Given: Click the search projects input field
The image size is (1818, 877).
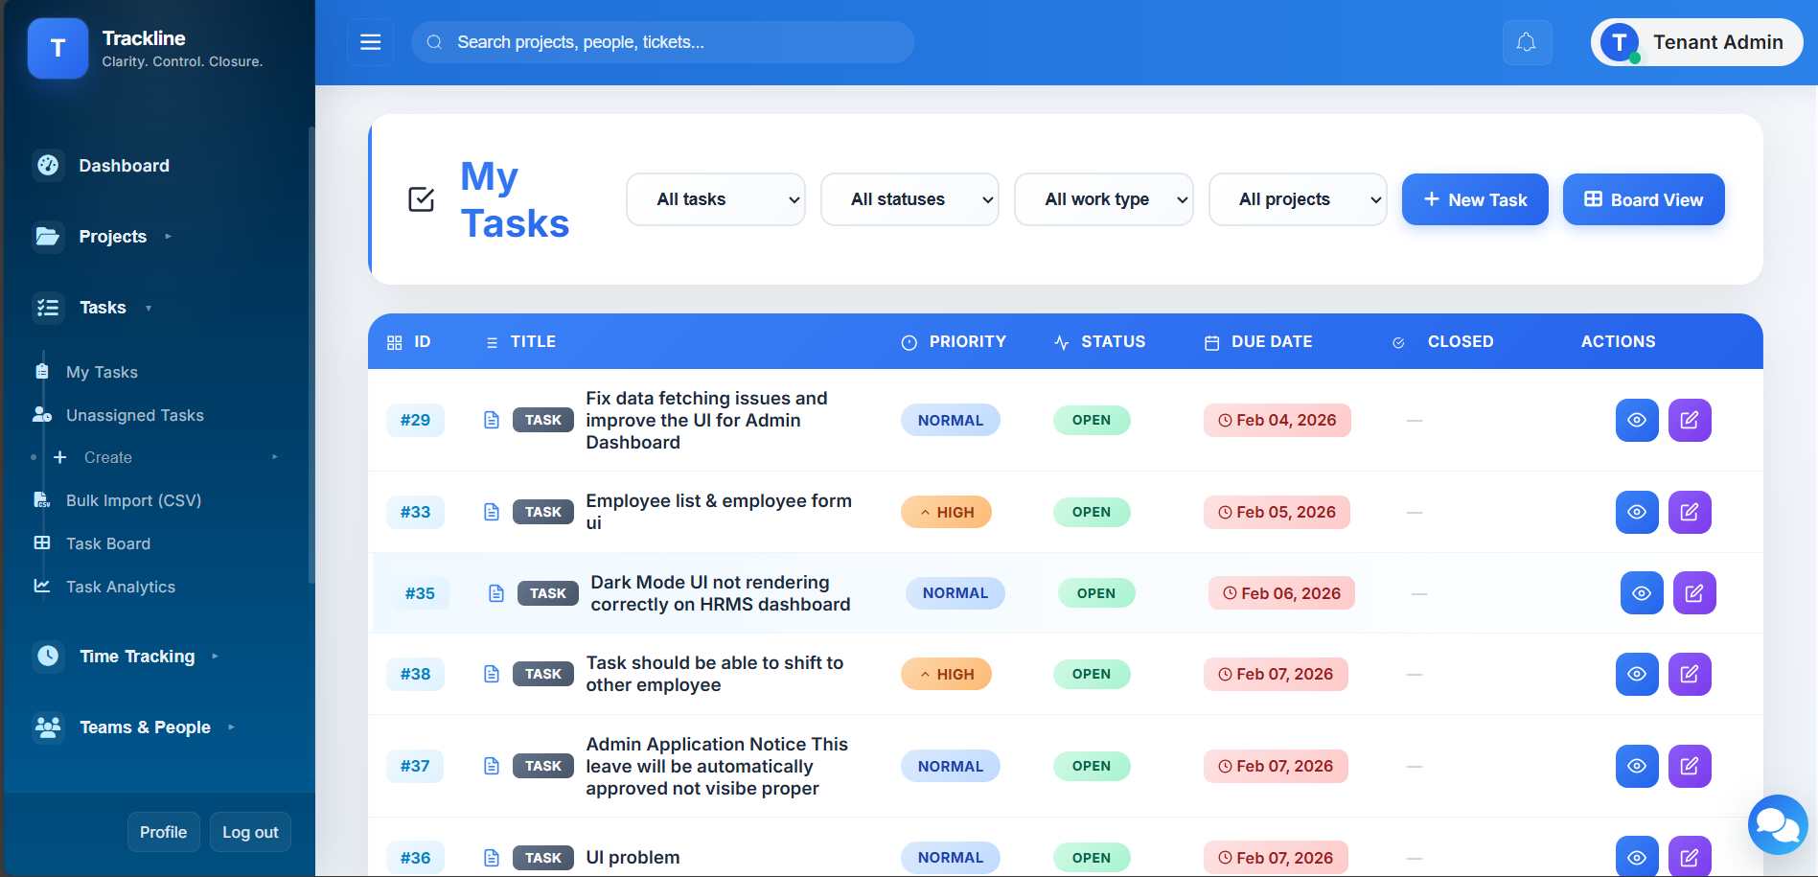Looking at the screenshot, I should click(x=671, y=42).
